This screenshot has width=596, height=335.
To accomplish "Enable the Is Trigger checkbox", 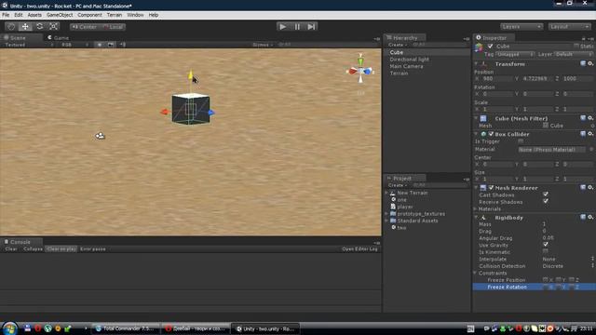I will [521, 141].
